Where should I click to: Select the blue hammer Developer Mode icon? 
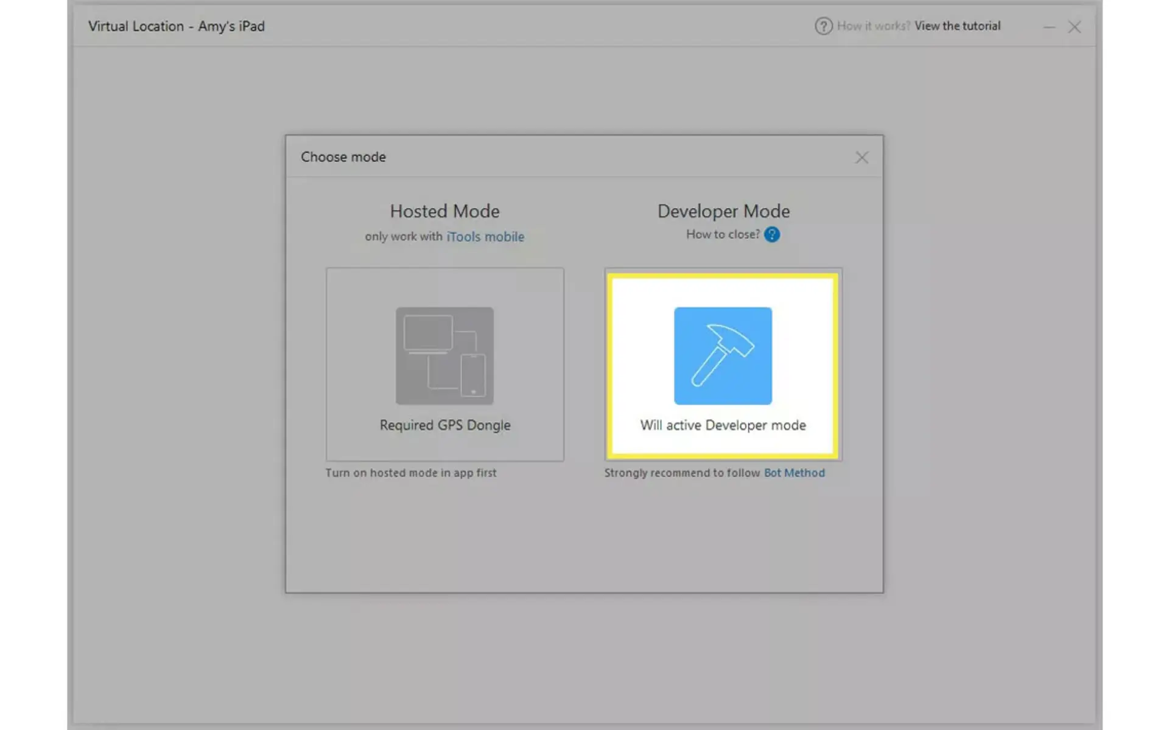click(723, 356)
